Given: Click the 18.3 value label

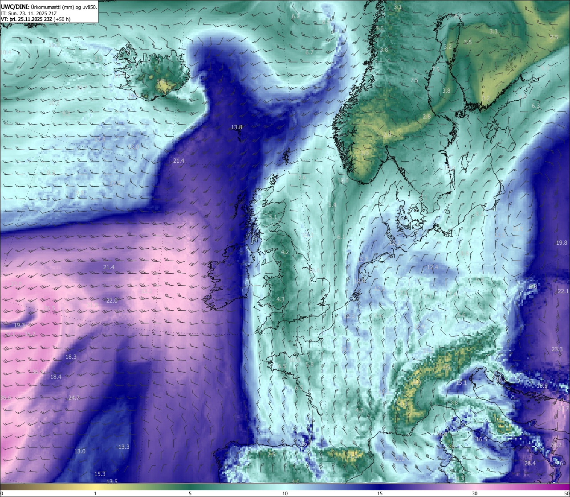Looking at the screenshot, I should click(71, 357).
